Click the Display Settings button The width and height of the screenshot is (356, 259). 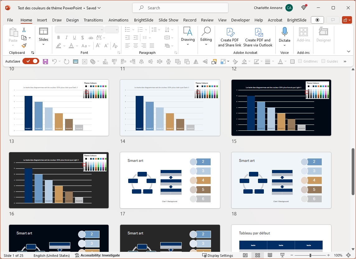tap(218, 255)
